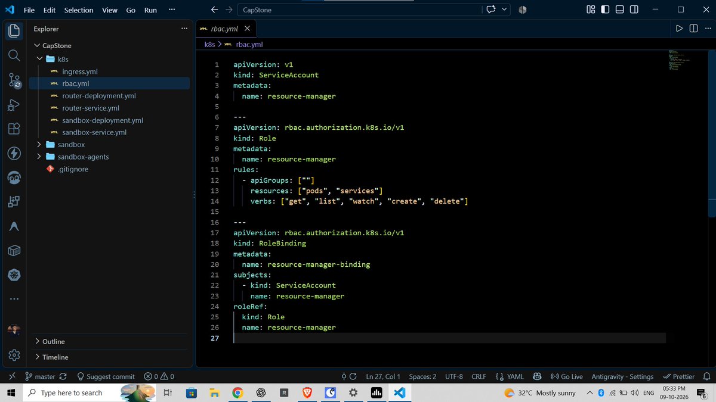Go forward using the right arrow
The image size is (716, 402).
(229, 10)
